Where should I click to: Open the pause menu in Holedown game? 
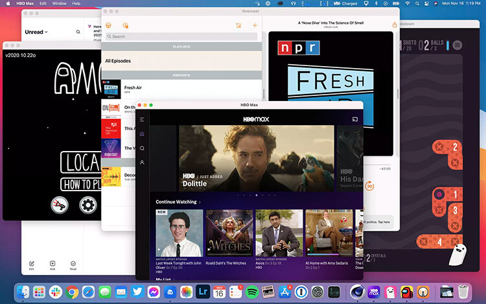coord(457,45)
